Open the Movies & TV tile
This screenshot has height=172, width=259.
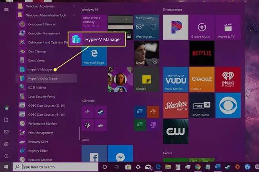pyautogui.click(x=228, y=27)
